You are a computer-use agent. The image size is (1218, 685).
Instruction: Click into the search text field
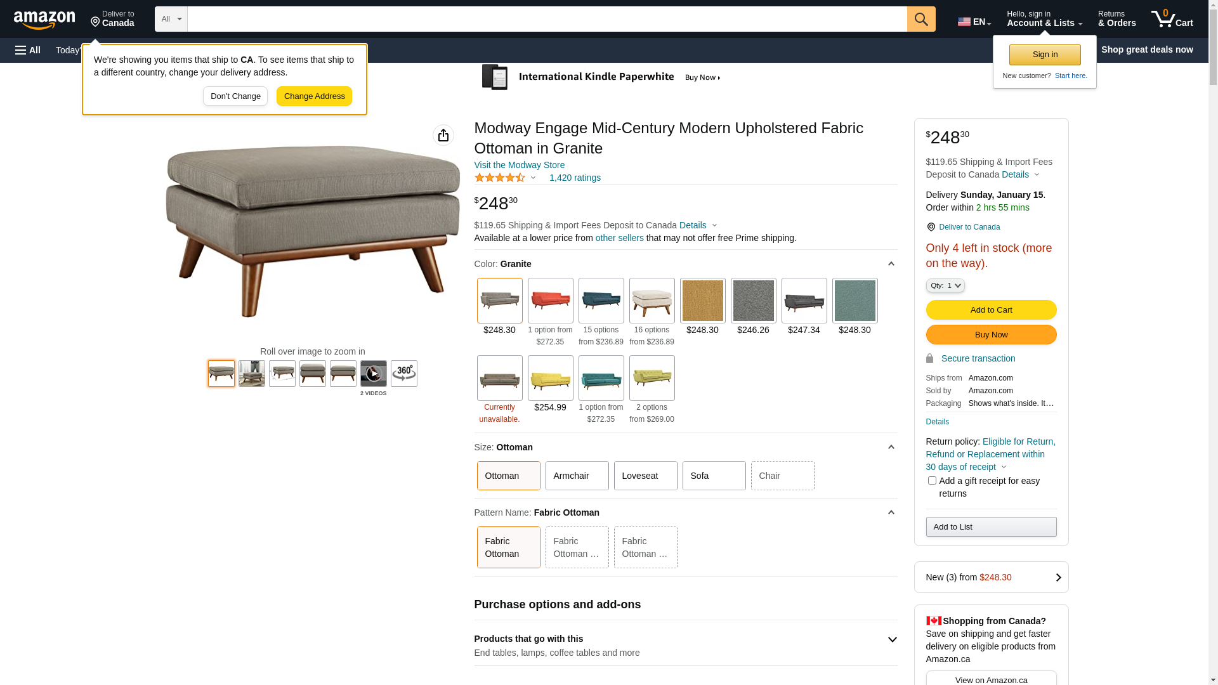pos(547,19)
